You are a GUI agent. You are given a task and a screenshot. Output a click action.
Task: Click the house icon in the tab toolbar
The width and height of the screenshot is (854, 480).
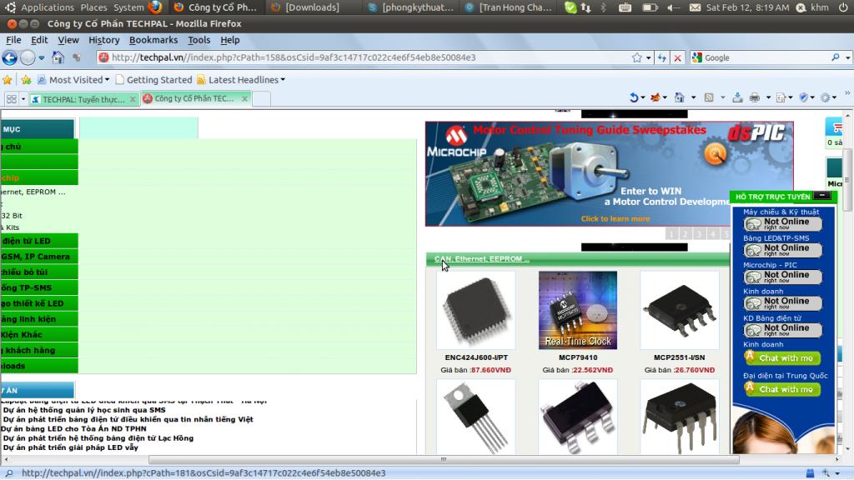[x=679, y=97]
